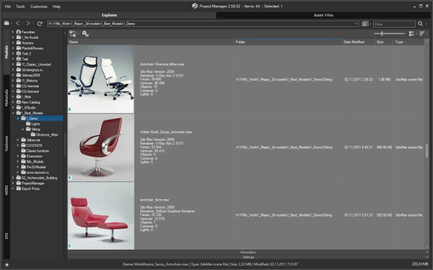Click the forward navigation arrow
The image size is (433, 270).
(28, 24)
